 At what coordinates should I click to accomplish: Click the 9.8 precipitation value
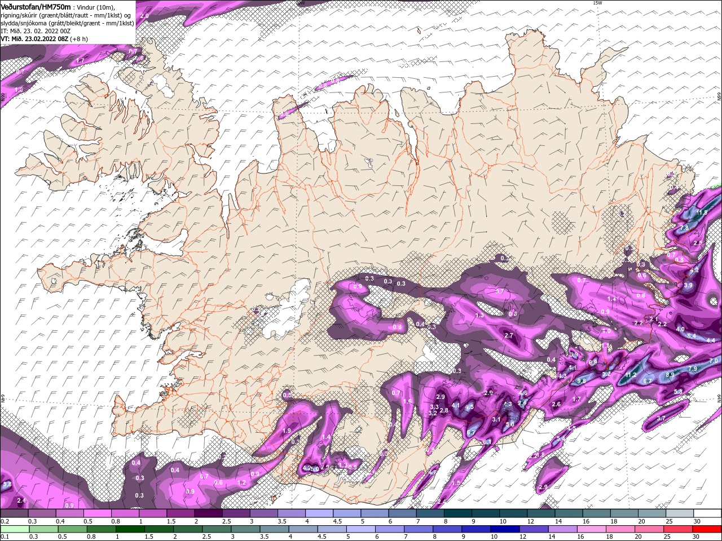click(x=581, y=381)
